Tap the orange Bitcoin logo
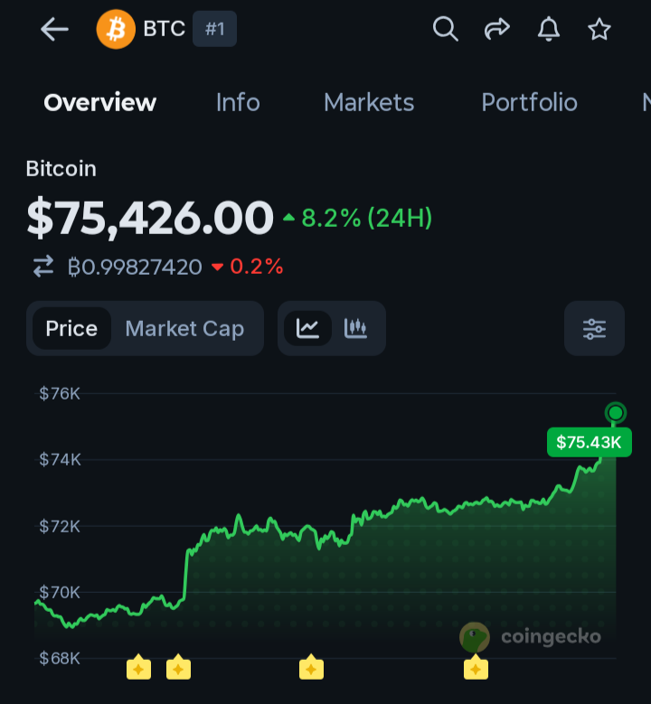Viewport: 651px width, 704px height. (116, 30)
